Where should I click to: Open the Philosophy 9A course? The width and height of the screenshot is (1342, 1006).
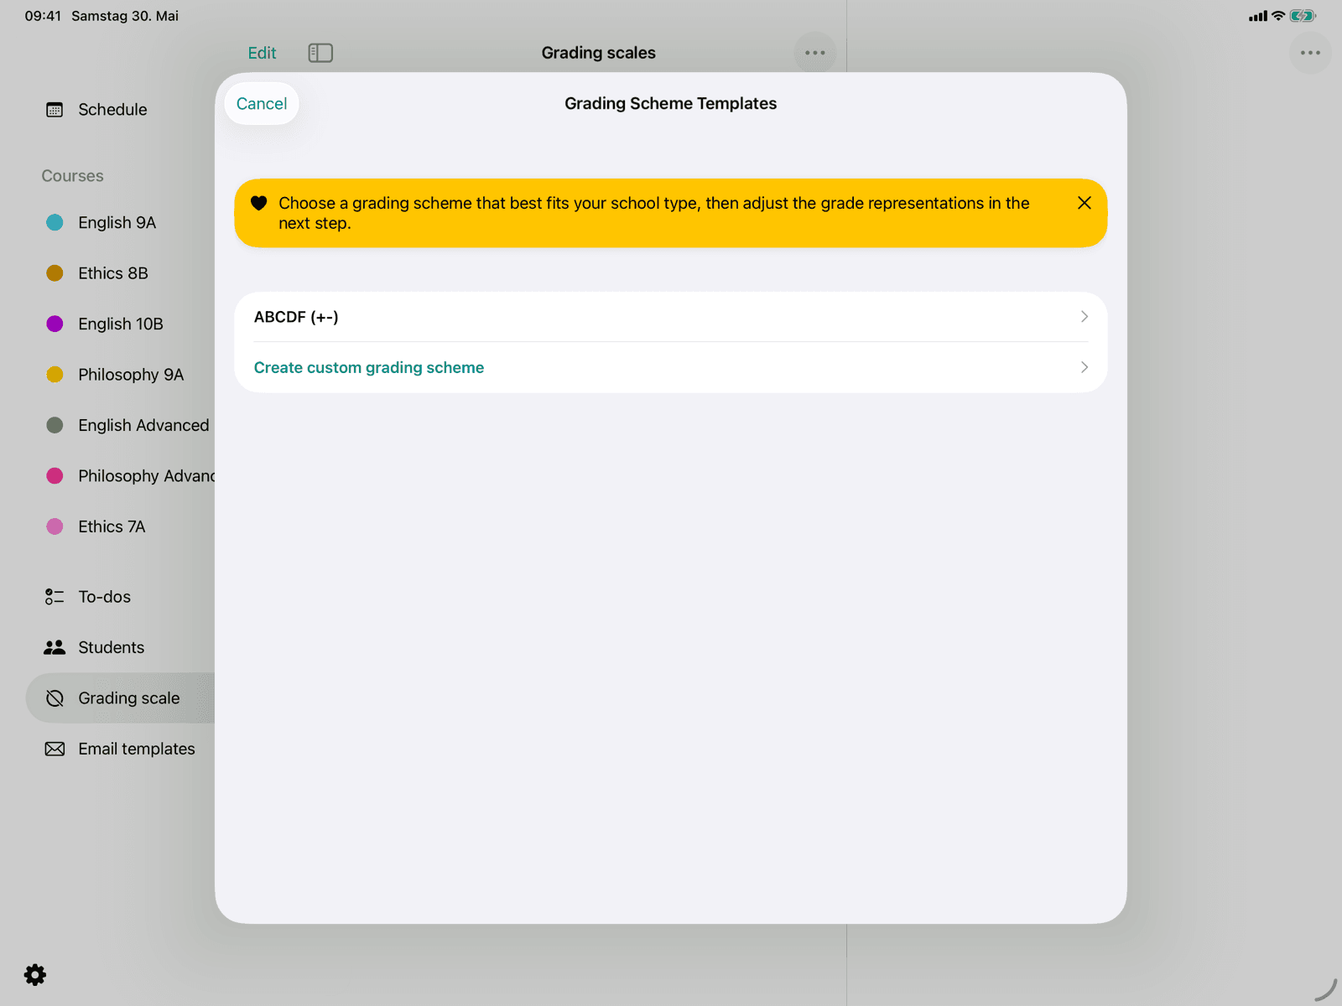[x=131, y=375]
